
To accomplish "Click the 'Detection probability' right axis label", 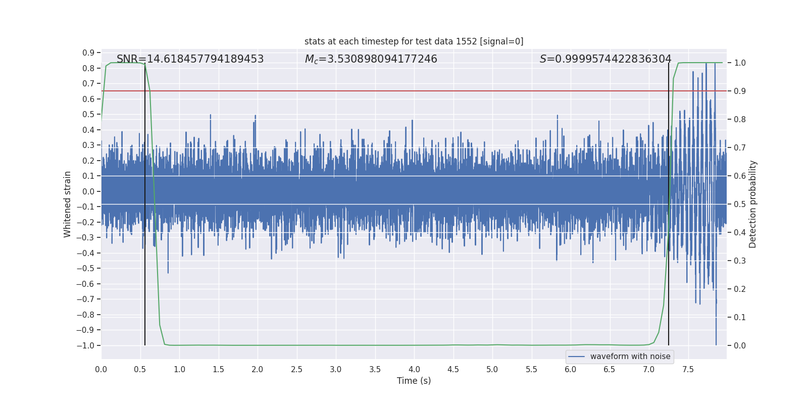I will click(752, 204).
